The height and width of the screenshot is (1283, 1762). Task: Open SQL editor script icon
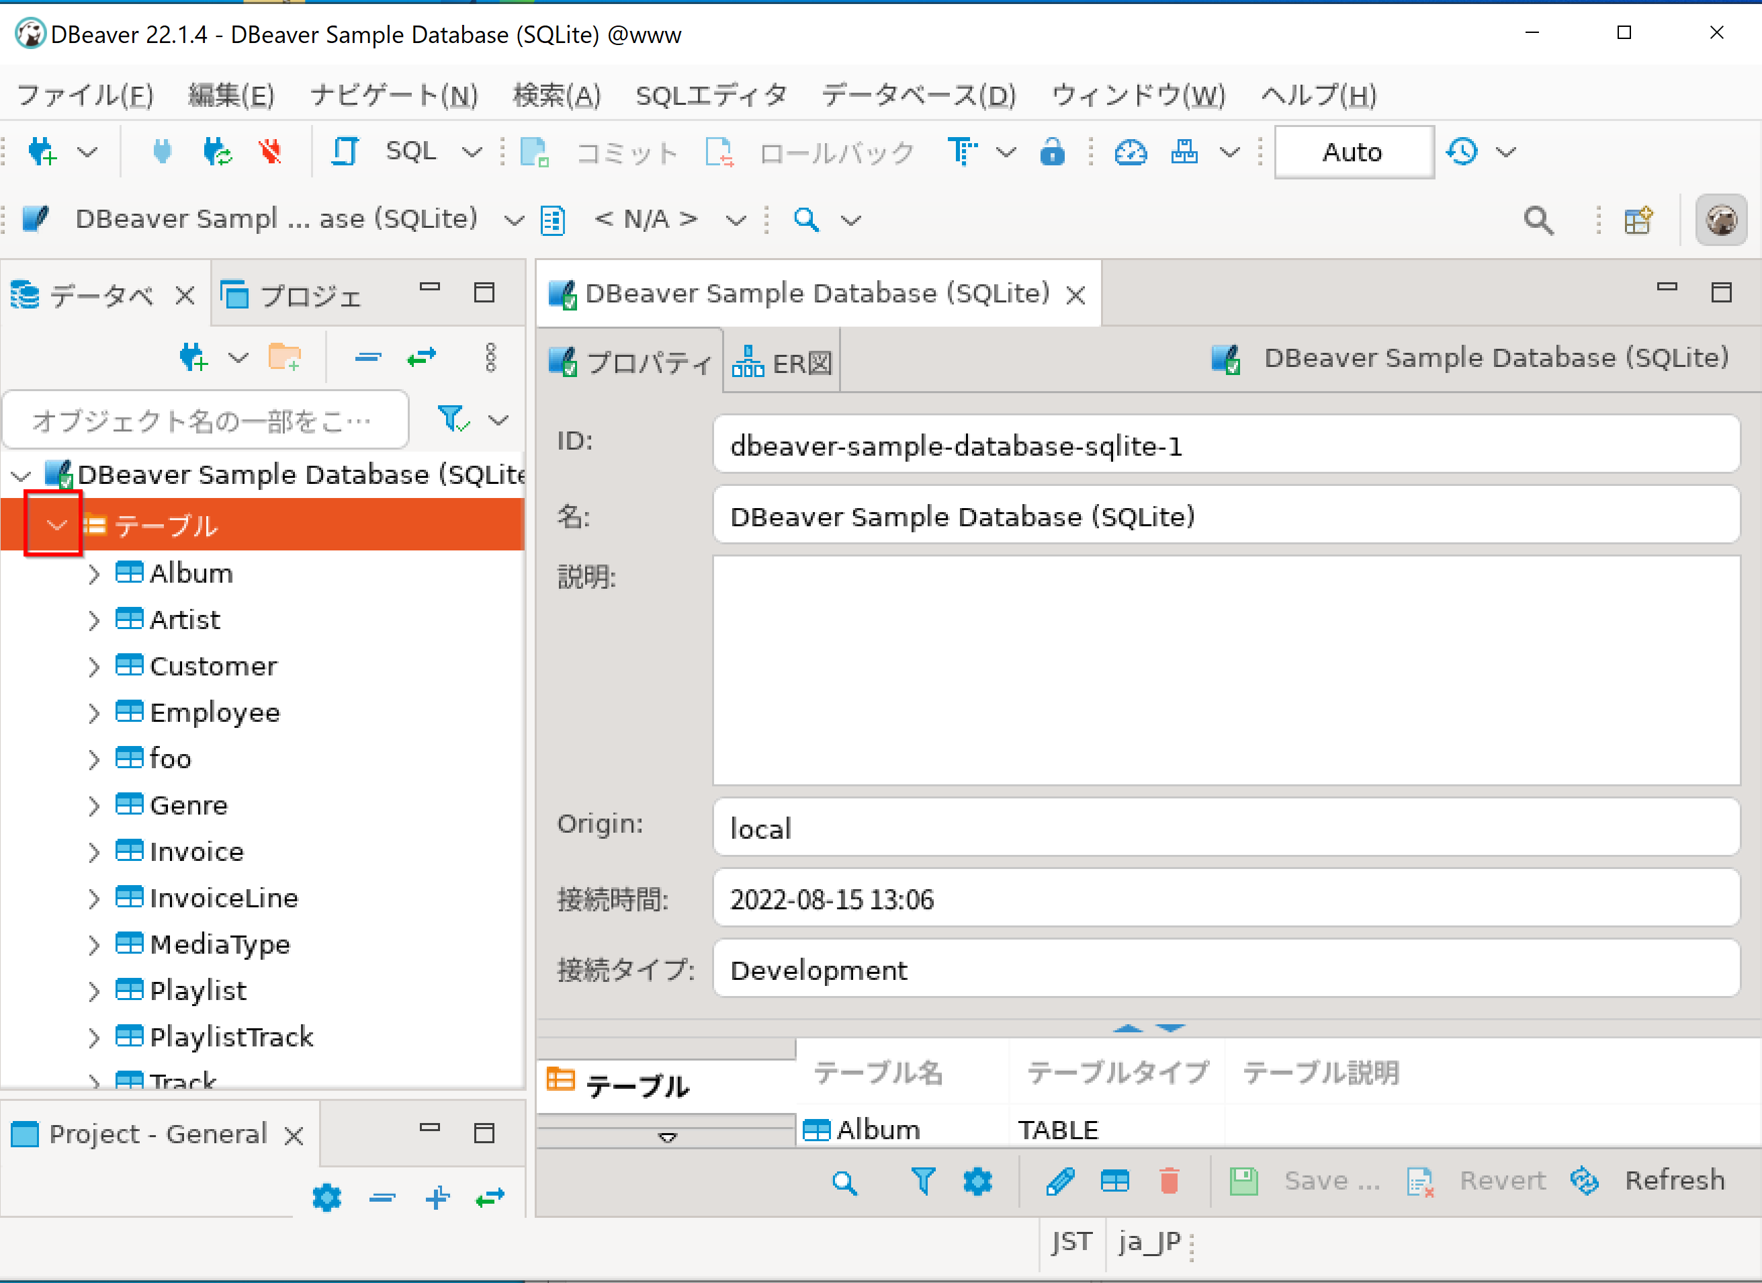(x=346, y=151)
